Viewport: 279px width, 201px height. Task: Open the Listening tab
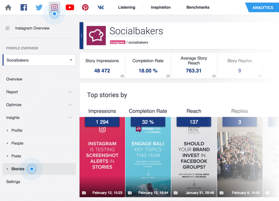(127, 7)
